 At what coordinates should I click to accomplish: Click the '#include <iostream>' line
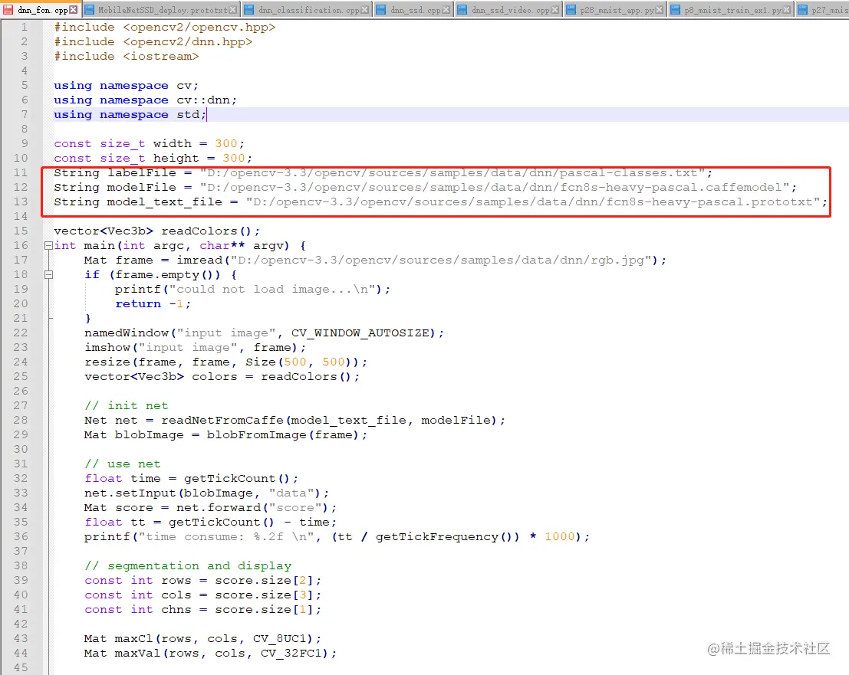126,56
